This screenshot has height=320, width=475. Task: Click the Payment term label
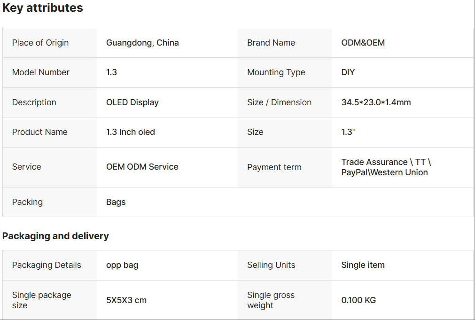pyautogui.click(x=274, y=167)
